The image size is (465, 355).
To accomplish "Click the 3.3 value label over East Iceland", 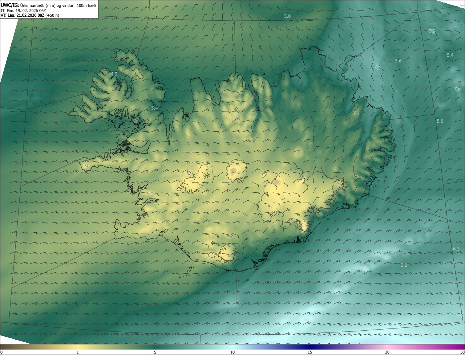I will tap(356, 113).
